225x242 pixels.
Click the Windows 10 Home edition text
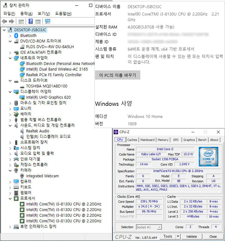point(145,116)
